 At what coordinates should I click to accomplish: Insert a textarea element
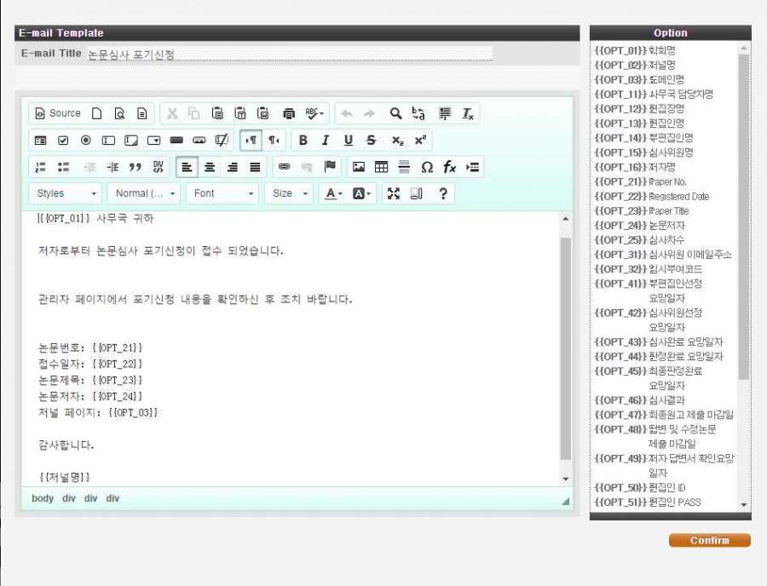pos(131,141)
